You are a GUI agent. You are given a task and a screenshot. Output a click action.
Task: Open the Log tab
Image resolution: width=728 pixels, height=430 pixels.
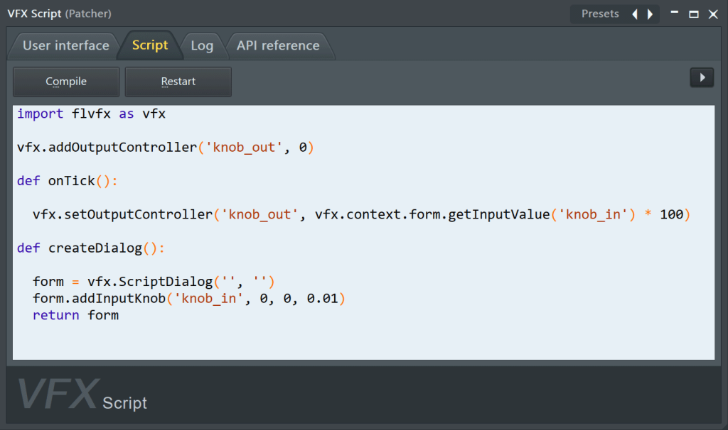point(202,45)
